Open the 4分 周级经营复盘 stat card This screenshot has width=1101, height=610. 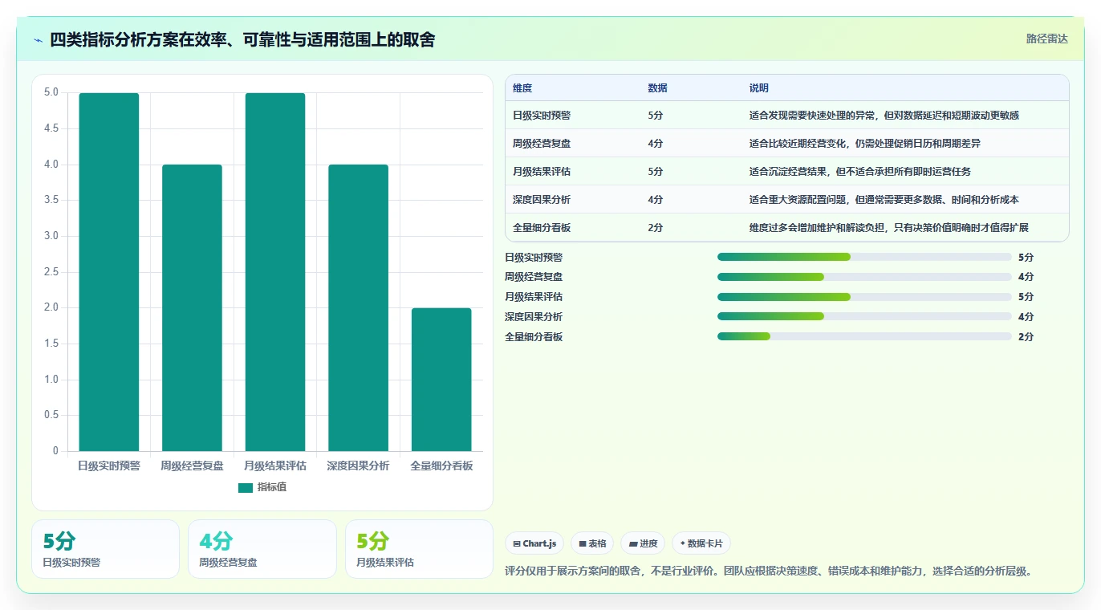pyautogui.click(x=262, y=549)
